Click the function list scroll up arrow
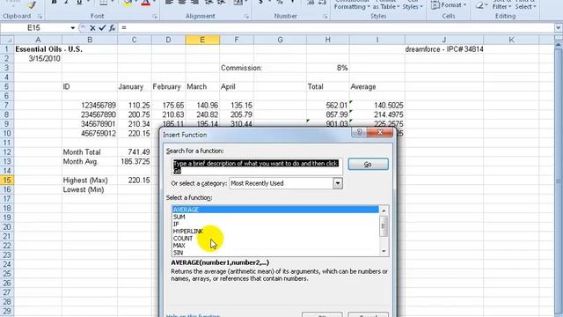Viewport: 563px width, 317px height. pyautogui.click(x=384, y=210)
